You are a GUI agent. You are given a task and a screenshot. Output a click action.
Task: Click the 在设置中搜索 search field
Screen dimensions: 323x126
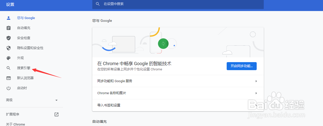(182, 4)
